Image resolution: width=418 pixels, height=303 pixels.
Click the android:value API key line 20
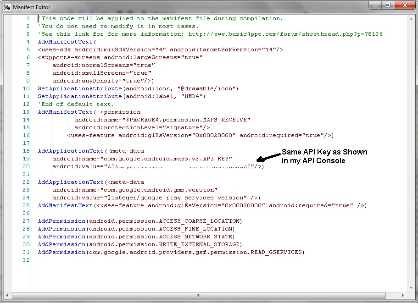click(158, 167)
